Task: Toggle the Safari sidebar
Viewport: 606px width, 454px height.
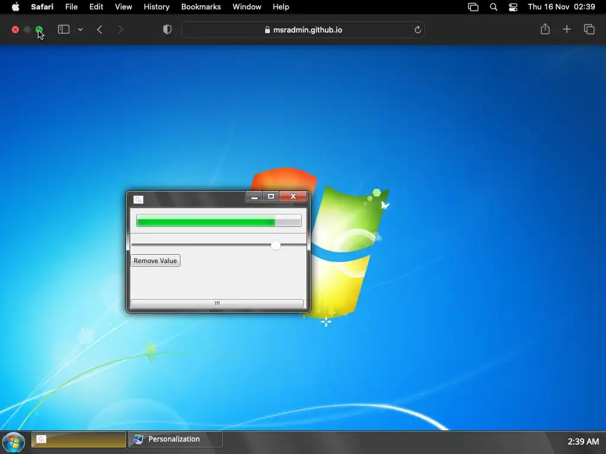Action: coord(63,30)
